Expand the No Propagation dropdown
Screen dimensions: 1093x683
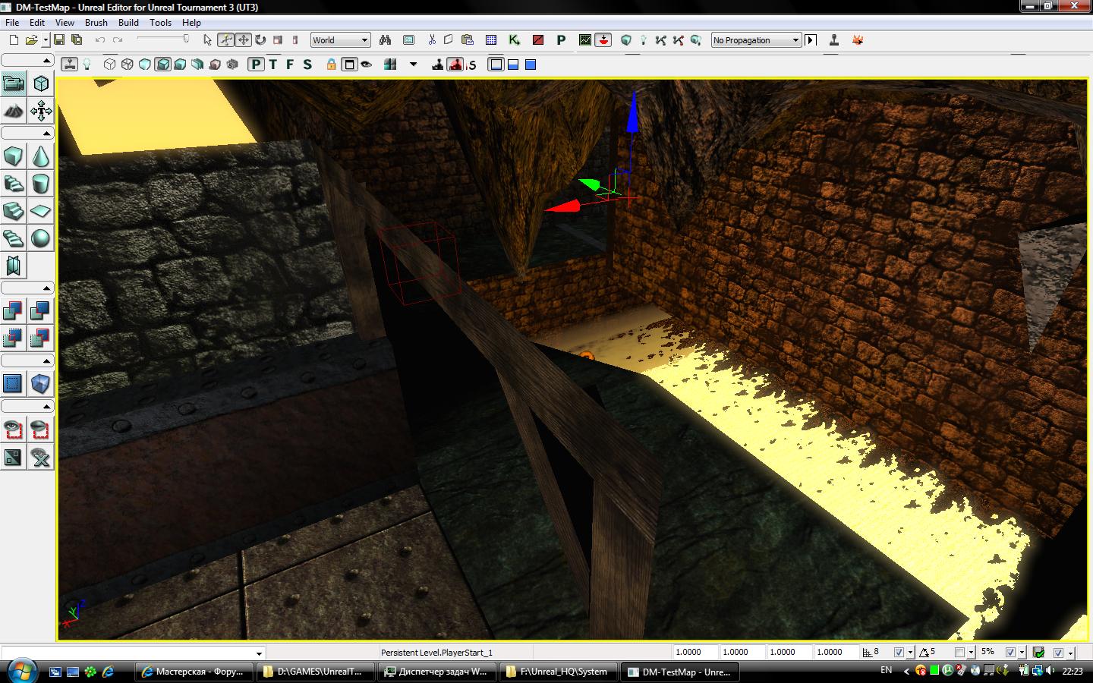756,40
